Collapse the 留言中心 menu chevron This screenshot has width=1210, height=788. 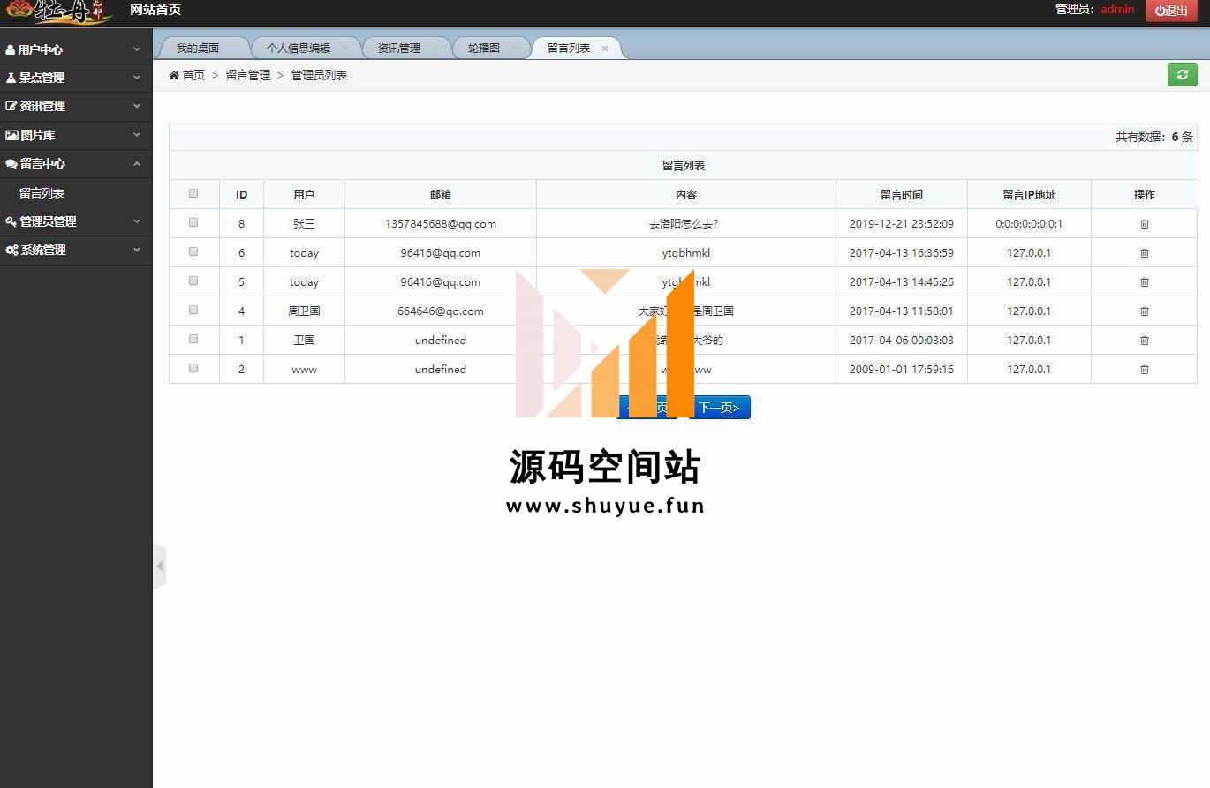click(x=137, y=163)
